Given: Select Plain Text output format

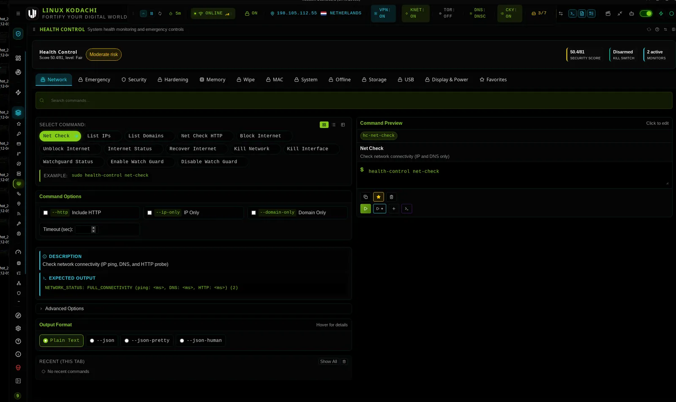Looking at the screenshot, I should (61, 341).
